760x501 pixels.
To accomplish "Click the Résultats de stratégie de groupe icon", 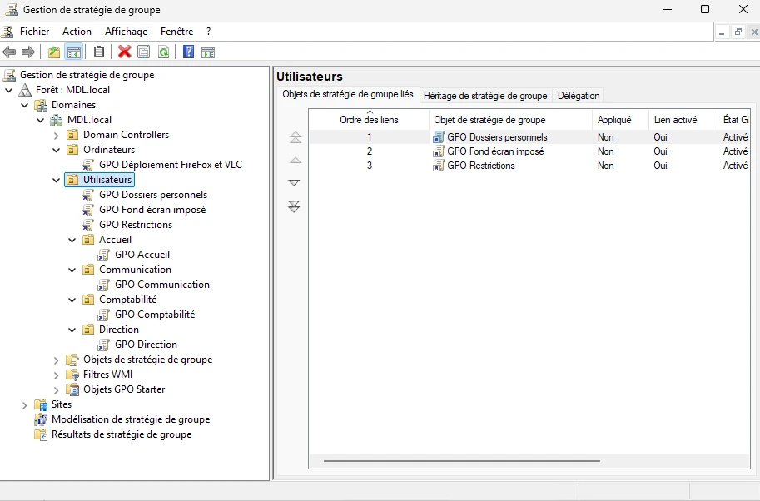I will click(41, 434).
